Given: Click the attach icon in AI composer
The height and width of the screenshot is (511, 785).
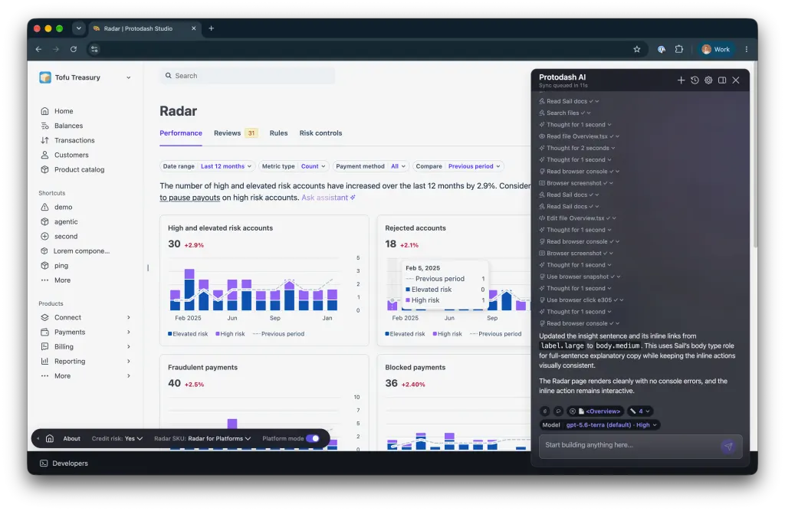Looking at the screenshot, I should (x=545, y=411).
